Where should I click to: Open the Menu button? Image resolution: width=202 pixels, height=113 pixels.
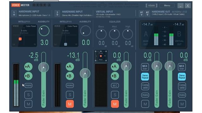167,6
